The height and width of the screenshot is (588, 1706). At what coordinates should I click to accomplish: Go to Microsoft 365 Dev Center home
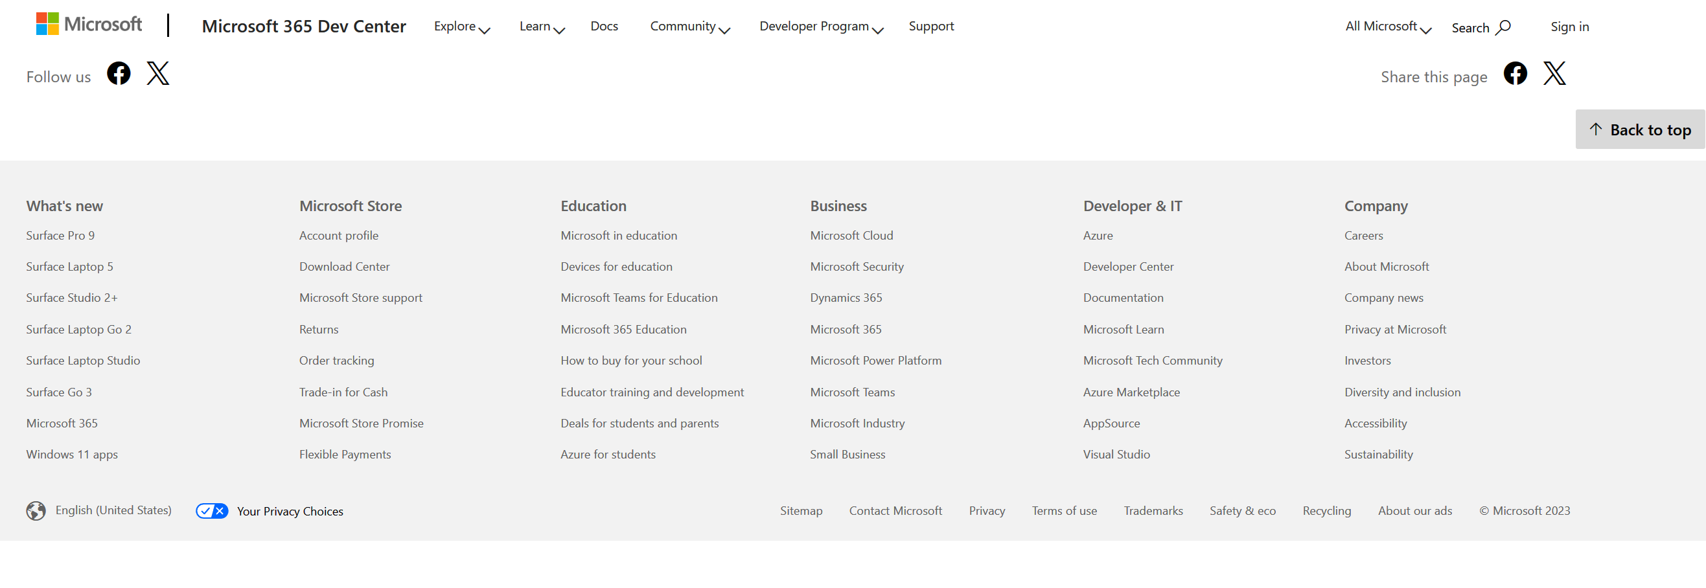tap(303, 26)
